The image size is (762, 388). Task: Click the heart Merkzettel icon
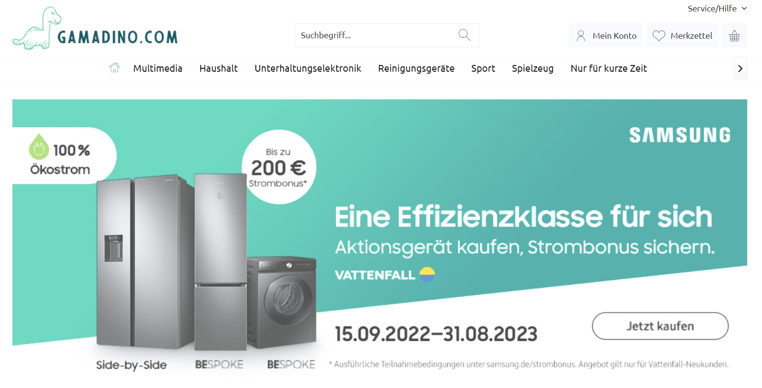coord(659,36)
